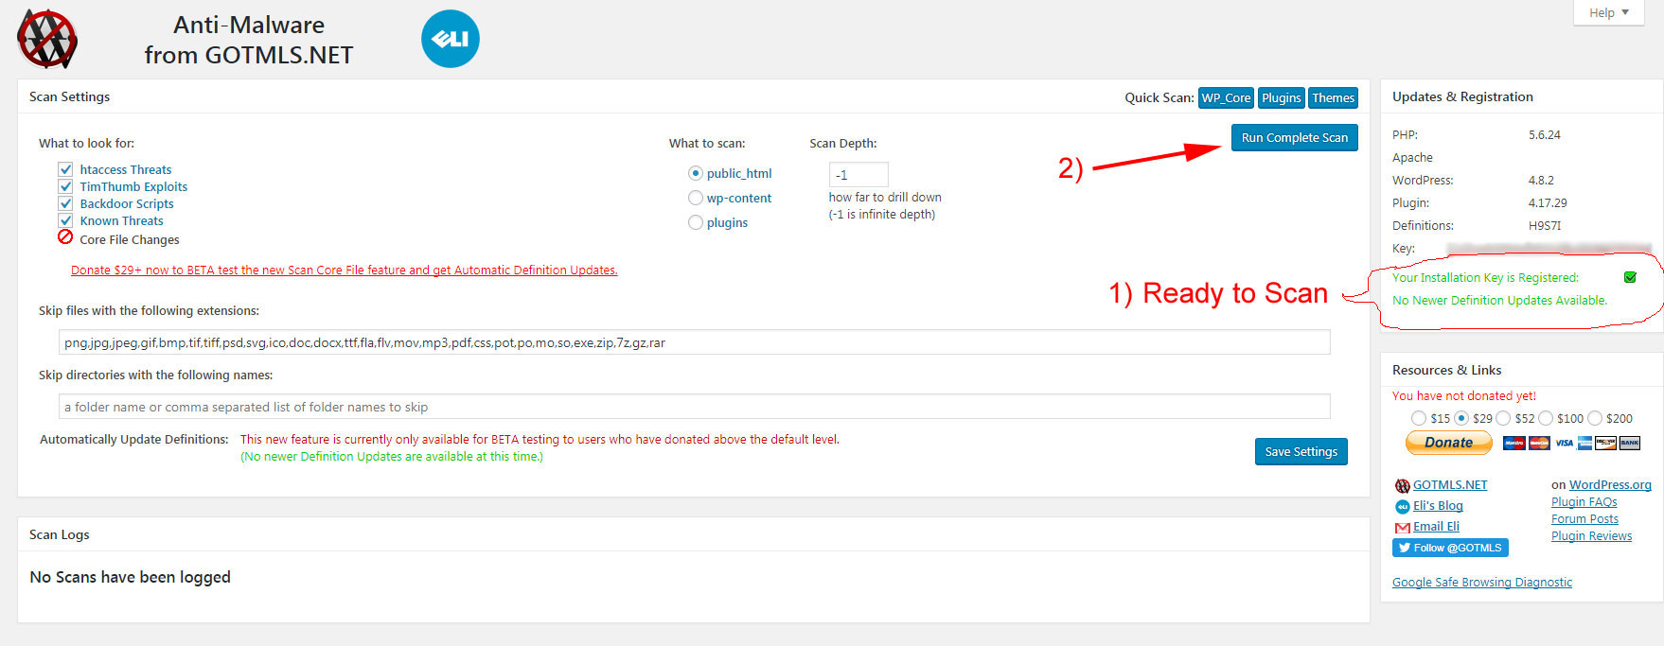
Task: Click the Plugin version value 4.17.29
Action: tap(1548, 203)
